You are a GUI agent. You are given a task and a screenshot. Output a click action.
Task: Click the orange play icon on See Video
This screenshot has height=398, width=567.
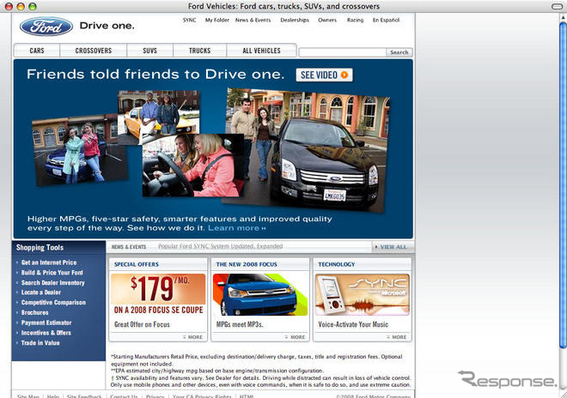(x=344, y=75)
